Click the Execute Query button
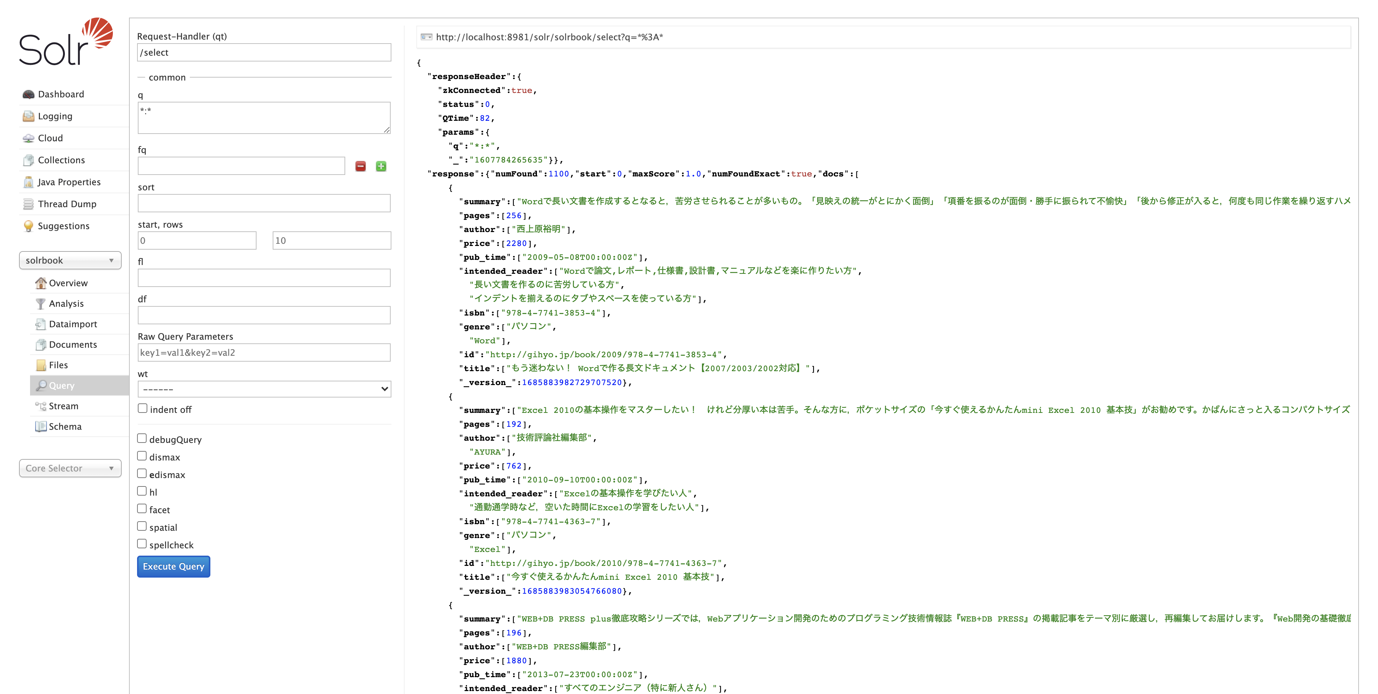This screenshot has width=1378, height=694. tap(173, 567)
